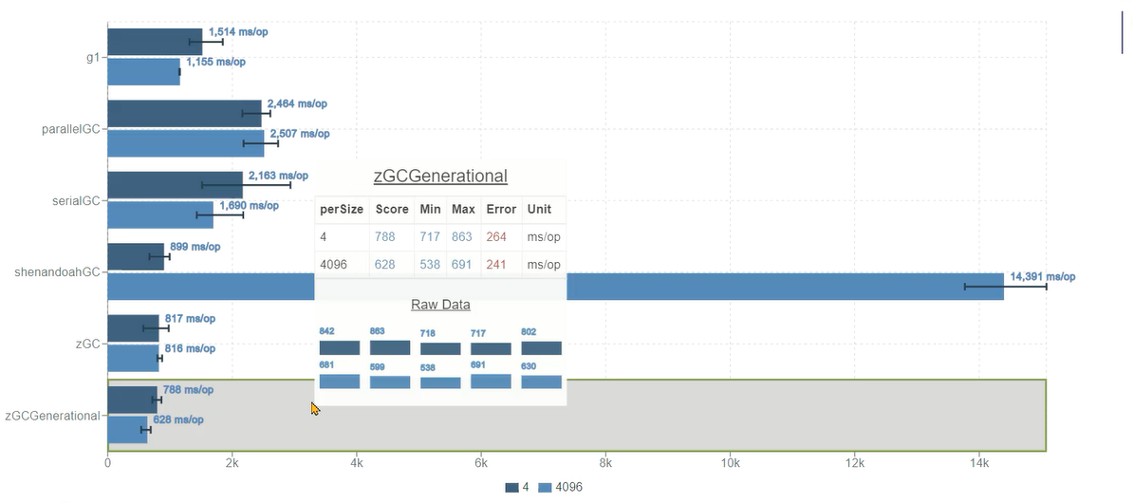Select the zGC bar at 817 ms/op

pos(133,327)
